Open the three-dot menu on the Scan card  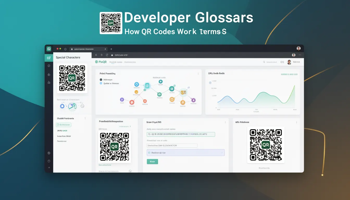coord(225,122)
